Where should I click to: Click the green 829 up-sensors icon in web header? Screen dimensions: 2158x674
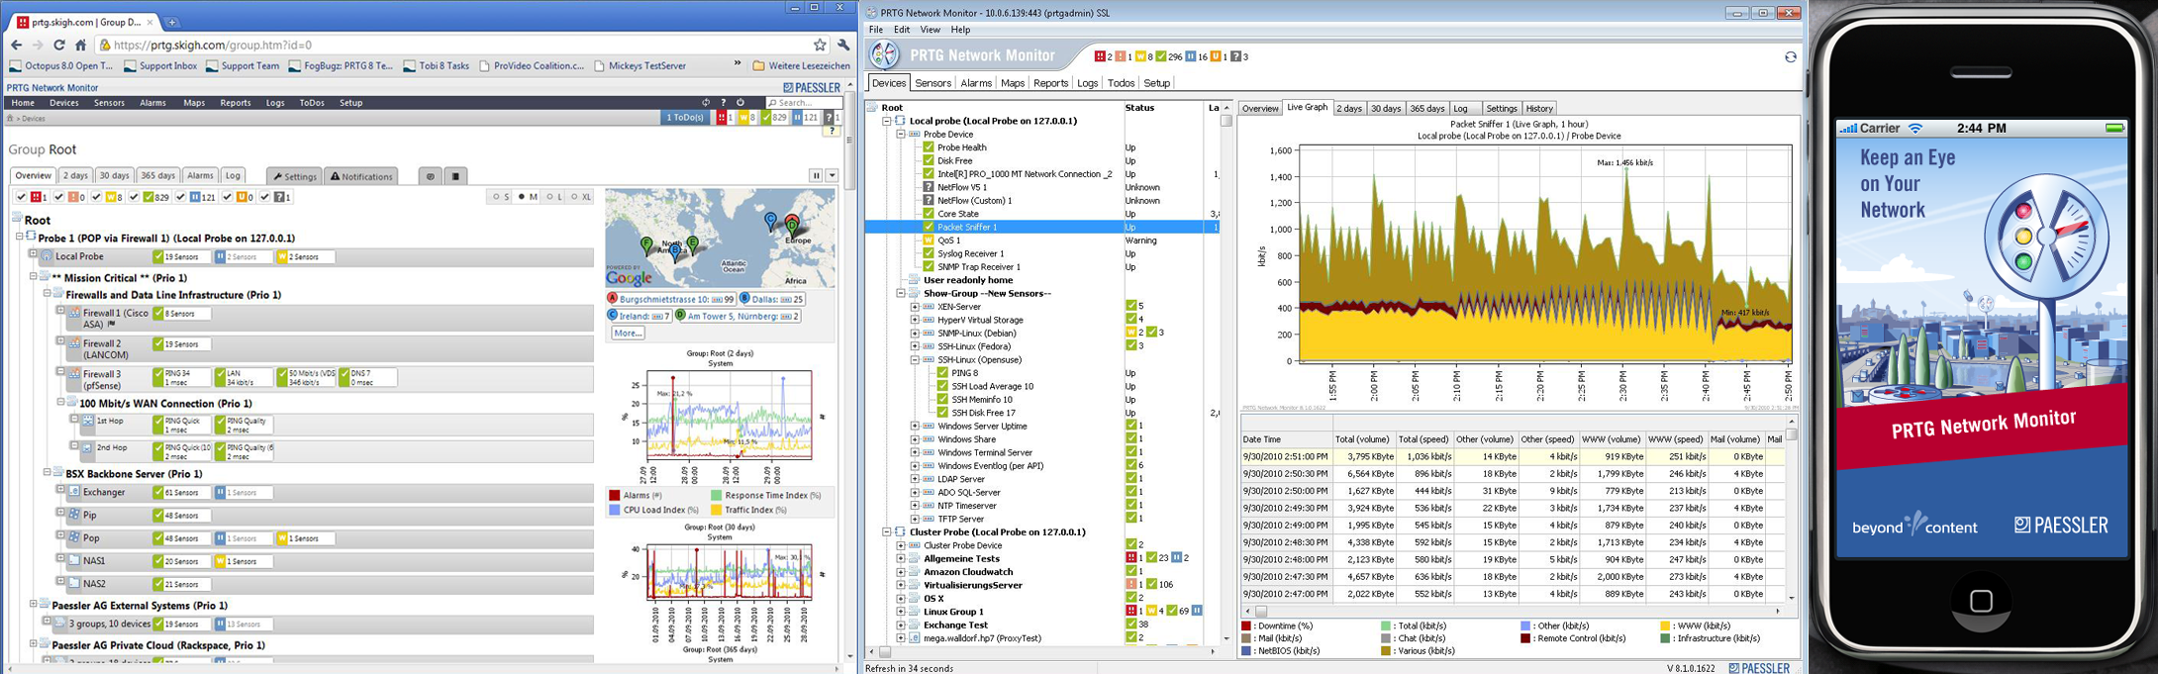pos(766,117)
